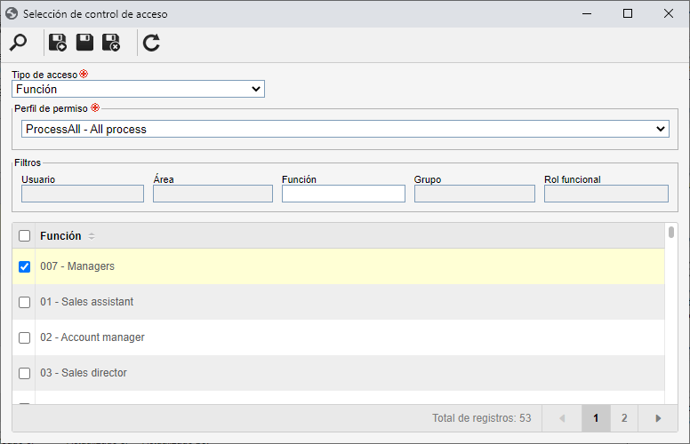Select page 1 in pagination
This screenshot has width=690, height=444.
[x=596, y=418]
